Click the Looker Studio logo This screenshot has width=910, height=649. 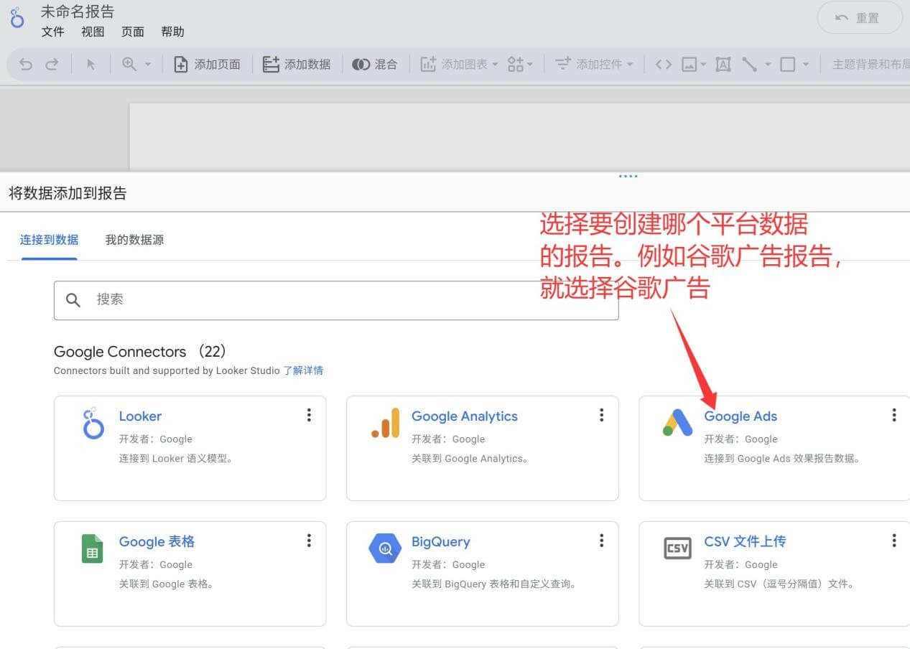tap(17, 19)
